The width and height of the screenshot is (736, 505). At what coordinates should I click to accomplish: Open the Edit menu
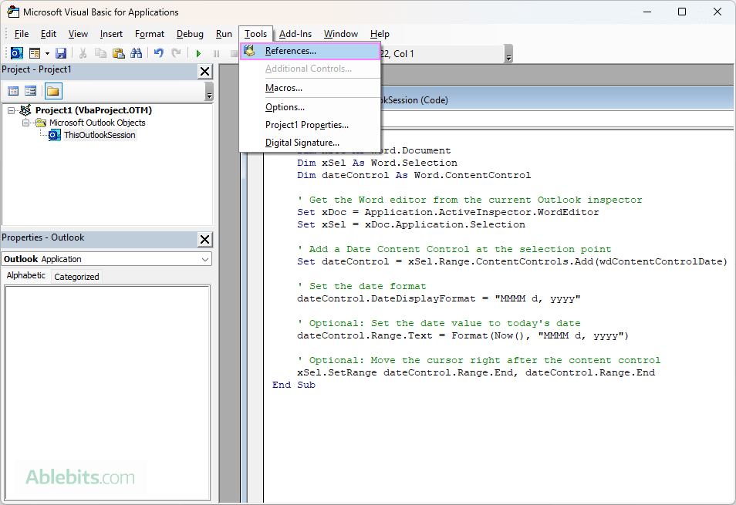pyautogui.click(x=49, y=34)
